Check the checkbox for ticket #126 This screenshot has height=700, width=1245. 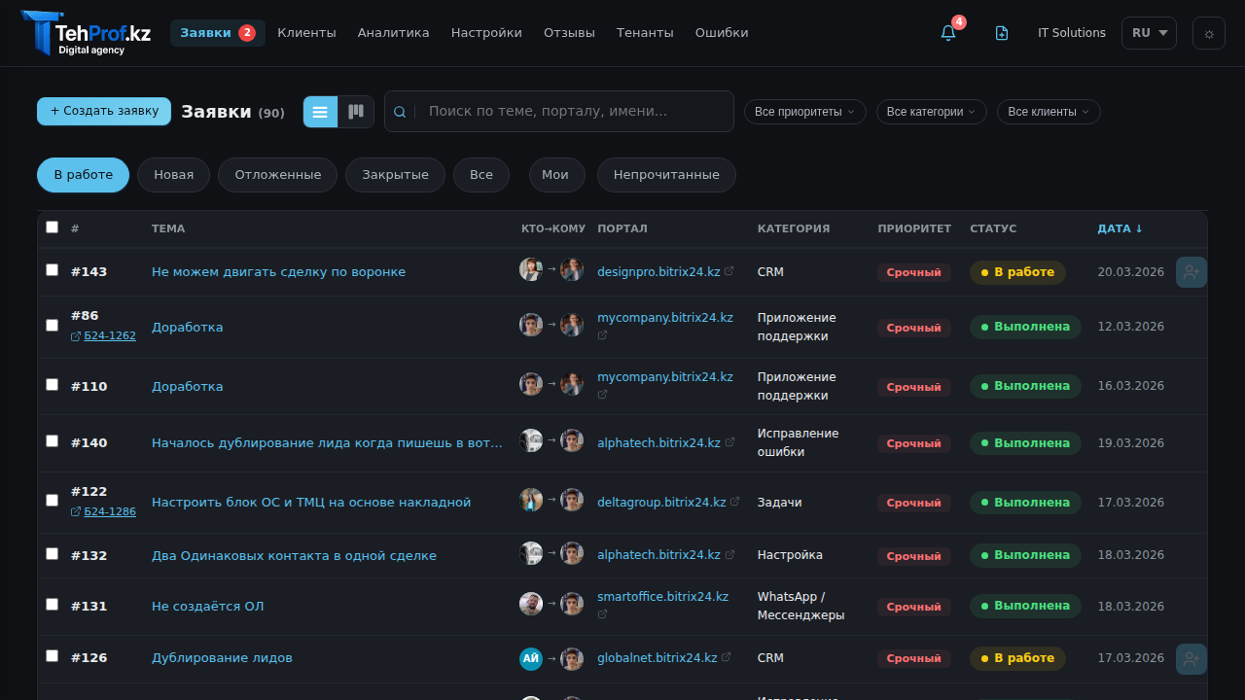pyautogui.click(x=52, y=656)
